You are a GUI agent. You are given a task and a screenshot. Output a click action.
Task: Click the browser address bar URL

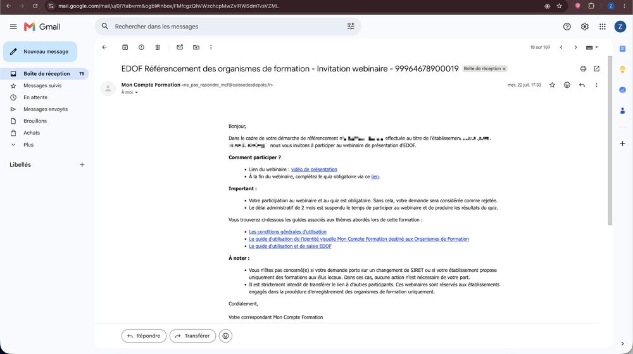pos(168,6)
